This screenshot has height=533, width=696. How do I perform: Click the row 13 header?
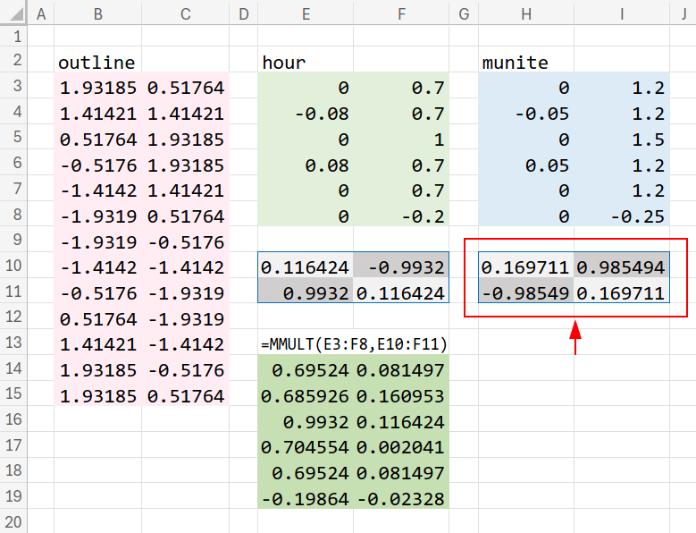click(x=13, y=344)
